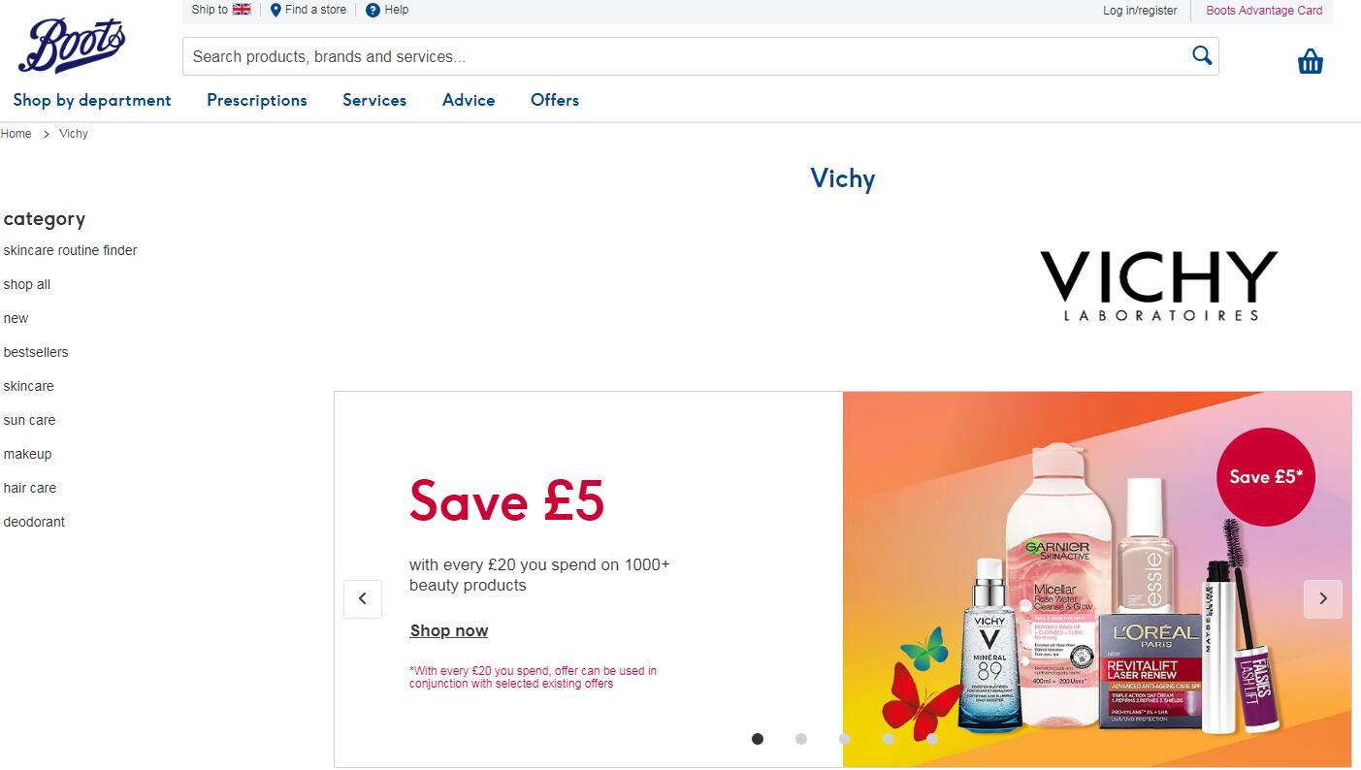Go to previous carousel slide arrow
Screen dimensions: 1361x770
[363, 598]
